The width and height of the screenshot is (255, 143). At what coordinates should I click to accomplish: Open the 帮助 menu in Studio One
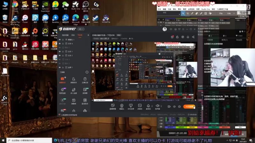[x=213, y=9]
